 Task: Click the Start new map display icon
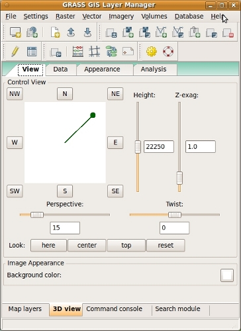tap(15, 32)
